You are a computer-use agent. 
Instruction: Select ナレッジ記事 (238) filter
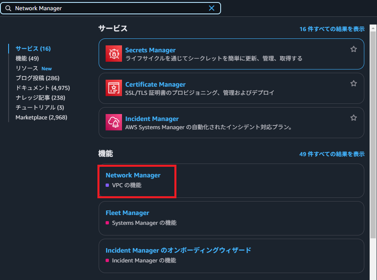click(41, 98)
